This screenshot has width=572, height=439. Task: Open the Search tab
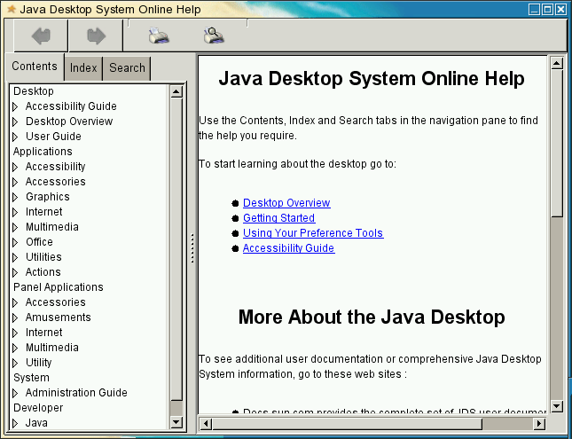click(127, 68)
